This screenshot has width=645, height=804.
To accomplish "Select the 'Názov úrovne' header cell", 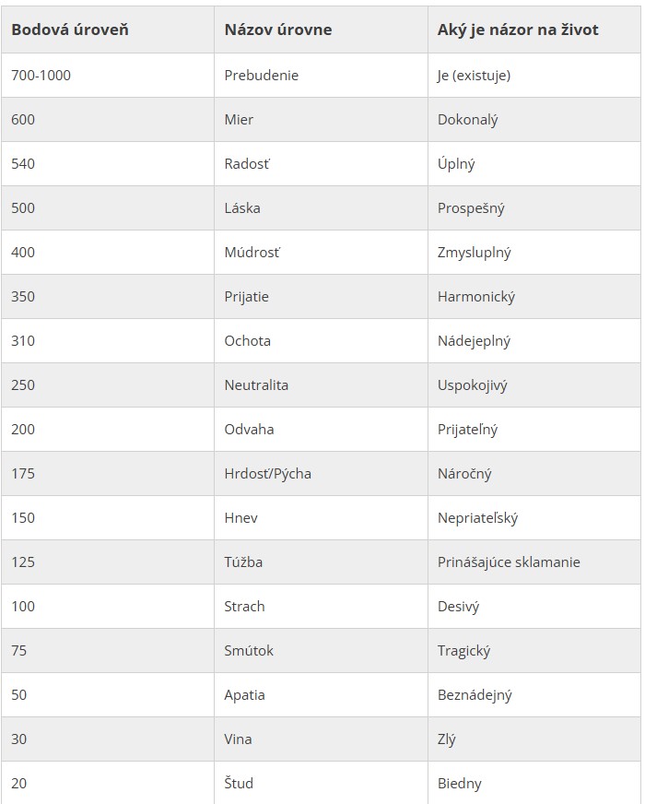I will 321,30.
